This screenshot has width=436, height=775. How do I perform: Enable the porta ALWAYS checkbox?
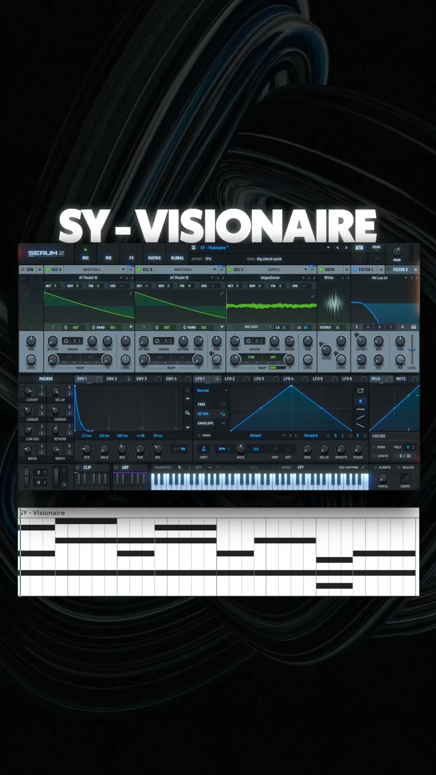tap(375, 467)
